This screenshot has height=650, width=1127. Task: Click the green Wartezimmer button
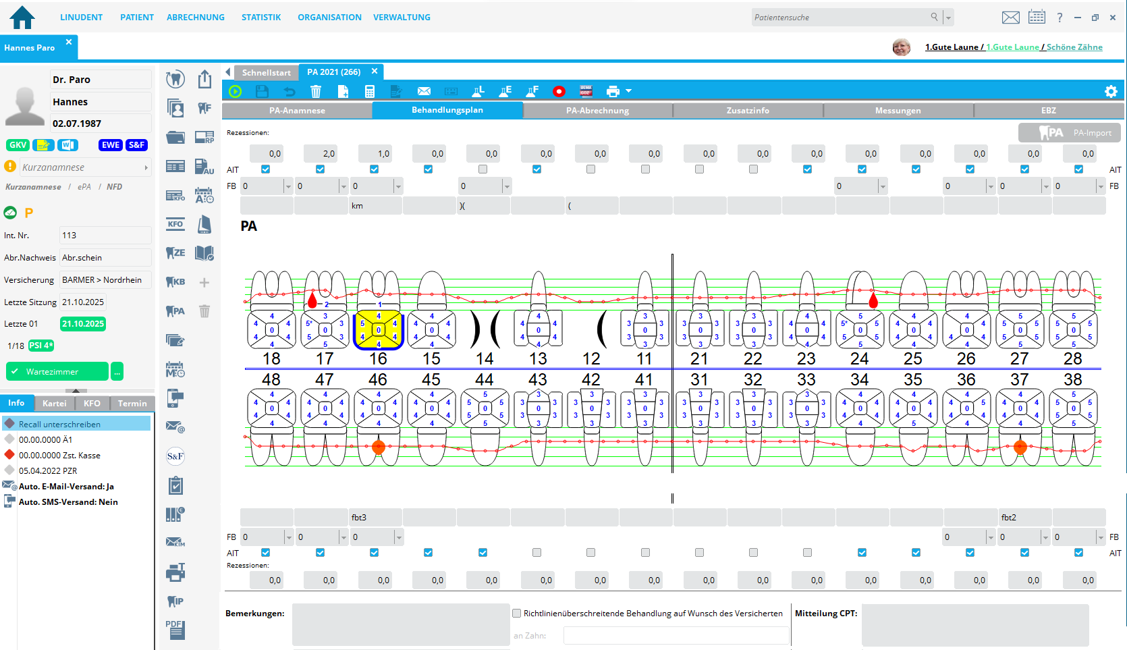[x=57, y=372]
